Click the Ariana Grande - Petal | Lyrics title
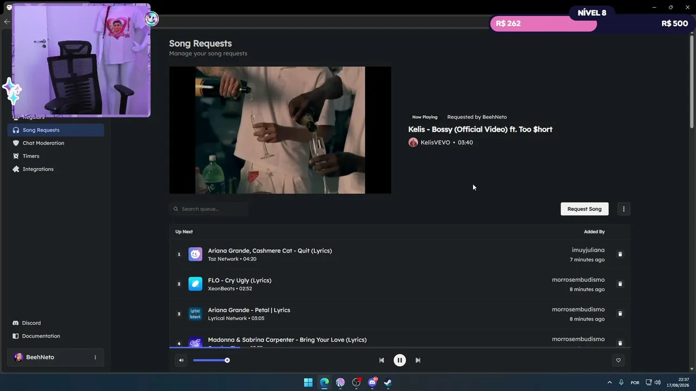The width and height of the screenshot is (696, 391). 249,310
